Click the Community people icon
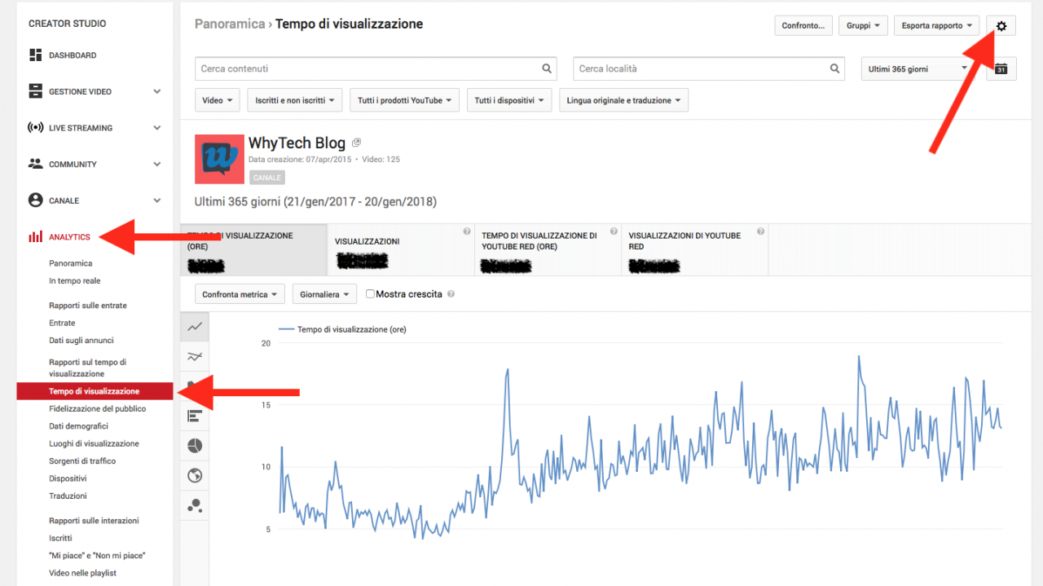 (35, 164)
